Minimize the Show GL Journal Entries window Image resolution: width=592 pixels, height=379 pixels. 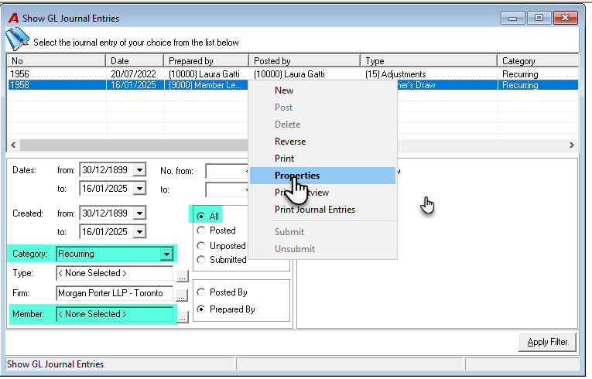coord(513,18)
